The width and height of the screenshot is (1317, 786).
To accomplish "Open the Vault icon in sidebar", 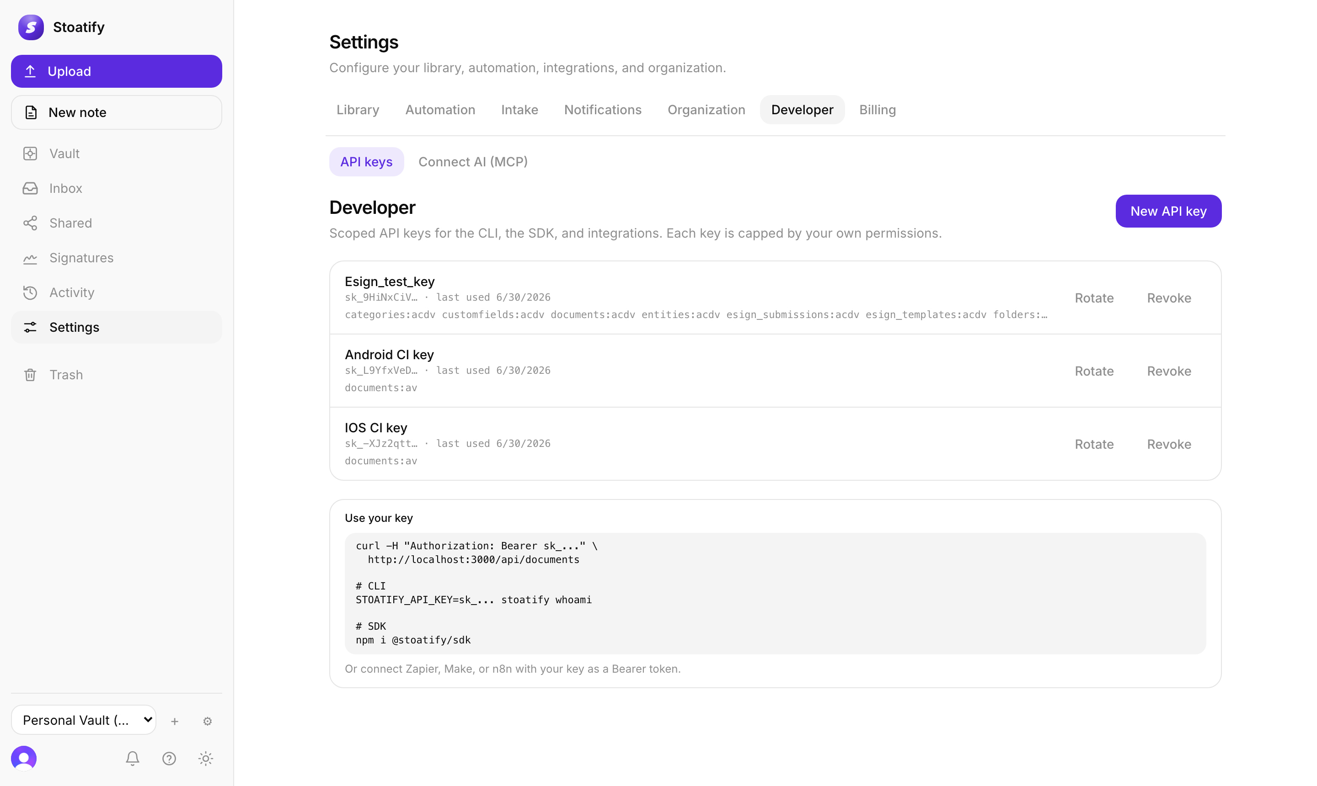I will pos(30,154).
